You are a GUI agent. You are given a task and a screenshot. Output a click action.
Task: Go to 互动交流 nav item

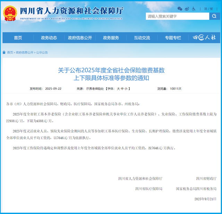tap(142, 38)
